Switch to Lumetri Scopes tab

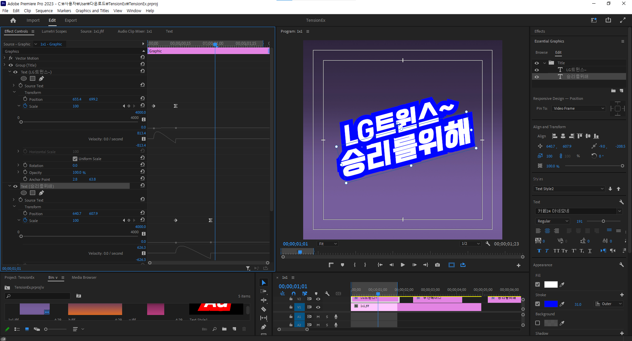pyautogui.click(x=54, y=31)
